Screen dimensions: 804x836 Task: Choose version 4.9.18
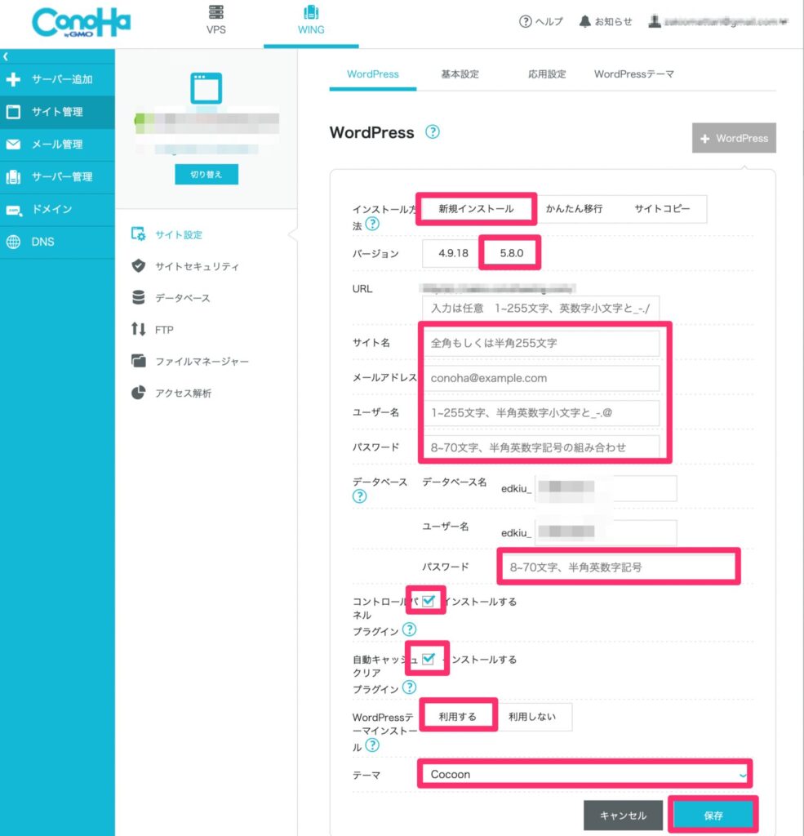(x=453, y=253)
